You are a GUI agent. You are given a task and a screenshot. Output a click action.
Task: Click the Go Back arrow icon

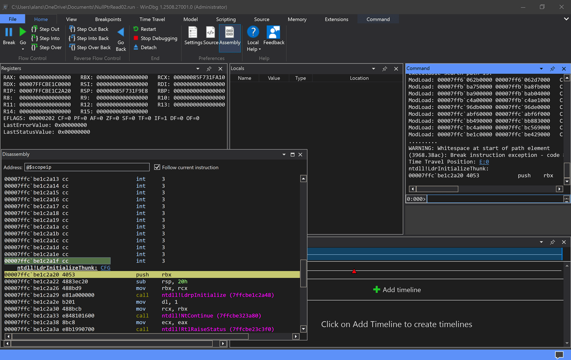[x=121, y=32]
